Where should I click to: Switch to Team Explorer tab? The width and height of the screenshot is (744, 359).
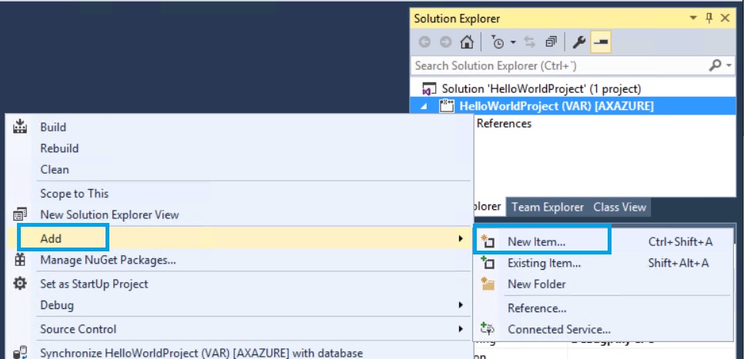tap(548, 207)
